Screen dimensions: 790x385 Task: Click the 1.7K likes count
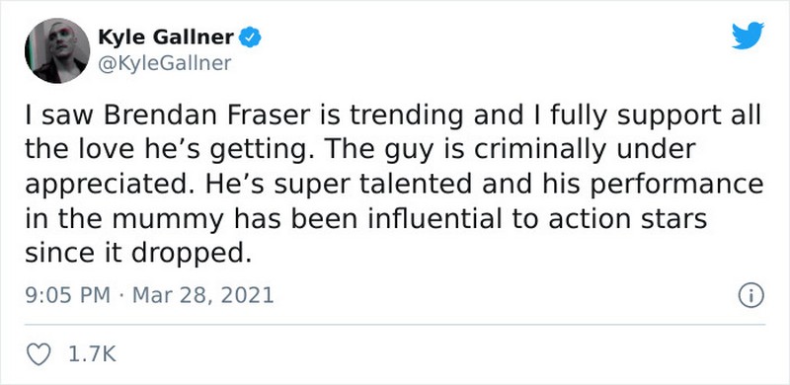point(91,354)
